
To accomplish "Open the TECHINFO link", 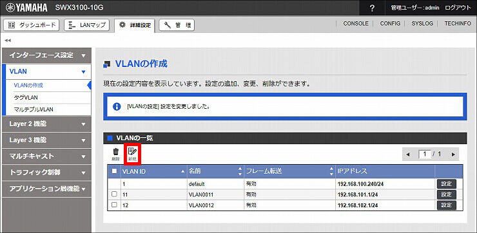I will pos(458,23).
